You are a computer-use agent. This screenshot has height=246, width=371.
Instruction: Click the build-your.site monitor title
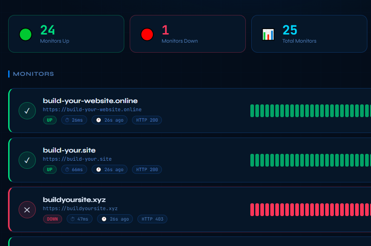pyautogui.click(x=69, y=150)
